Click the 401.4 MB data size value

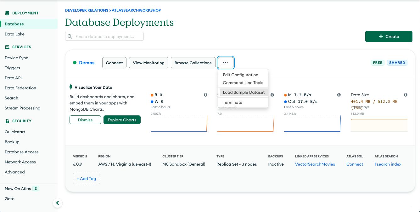[361, 102]
